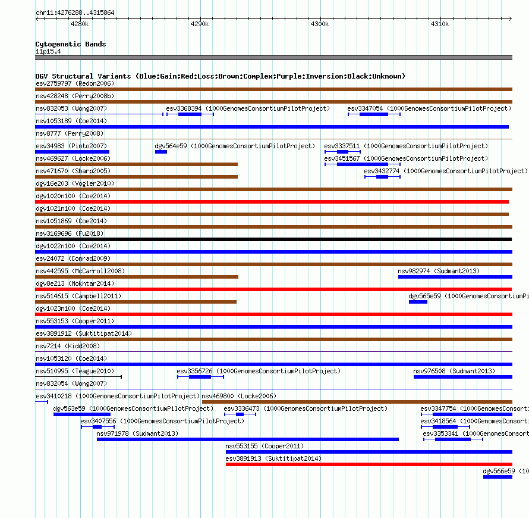This screenshot has height=518, width=529.
Task: Open esv3891913 (Suktitipat2014) label
Action: 273,458
